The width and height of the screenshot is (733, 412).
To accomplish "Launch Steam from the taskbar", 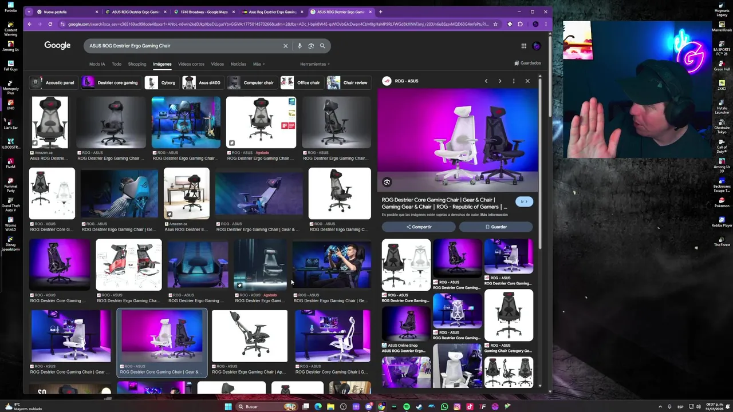I will point(419,407).
